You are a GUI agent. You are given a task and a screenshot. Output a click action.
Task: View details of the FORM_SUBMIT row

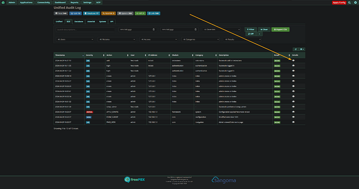click(x=293, y=117)
